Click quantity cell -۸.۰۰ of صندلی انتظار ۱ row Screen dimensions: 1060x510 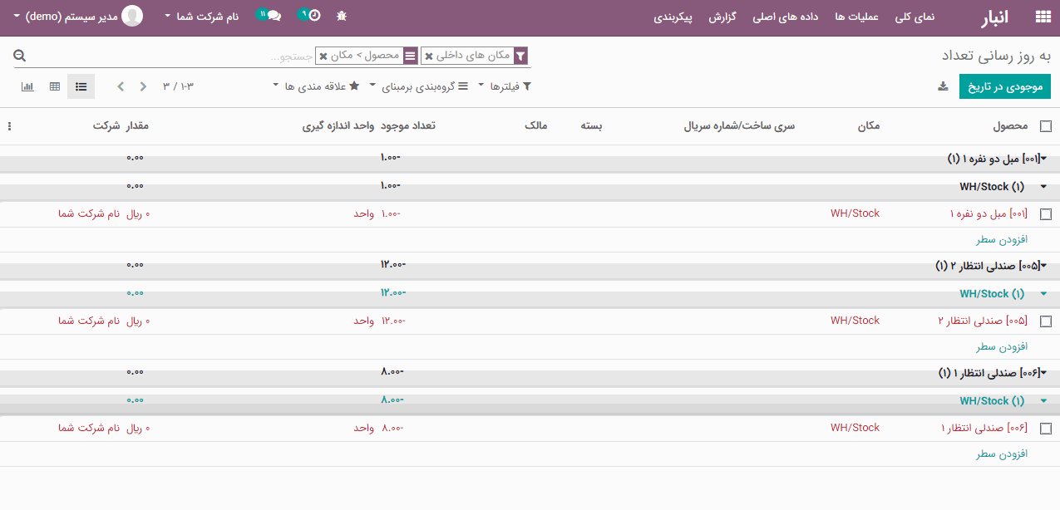tap(392, 429)
